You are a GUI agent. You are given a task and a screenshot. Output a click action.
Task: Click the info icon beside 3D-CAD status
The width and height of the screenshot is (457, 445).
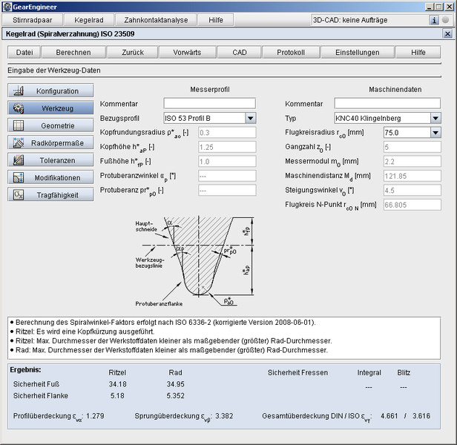pyautogui.click(x=434, y=20)
